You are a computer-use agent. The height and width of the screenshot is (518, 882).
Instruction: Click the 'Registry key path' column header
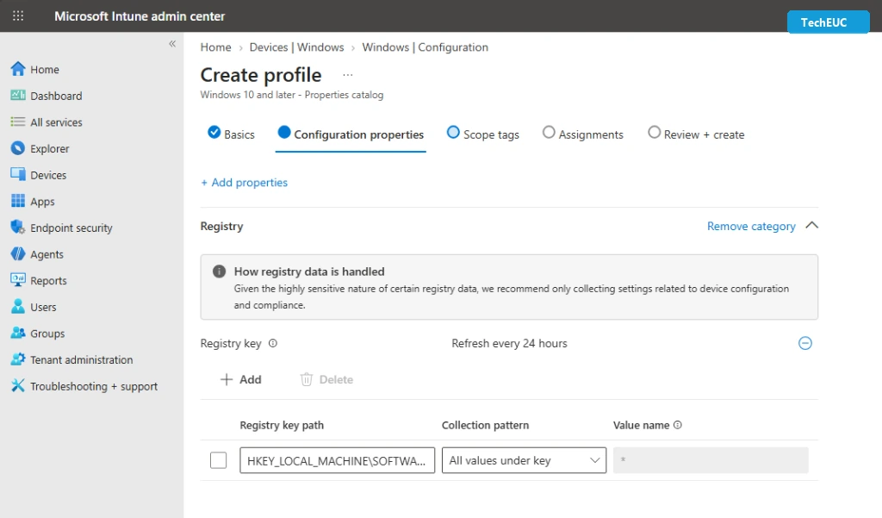282,425
